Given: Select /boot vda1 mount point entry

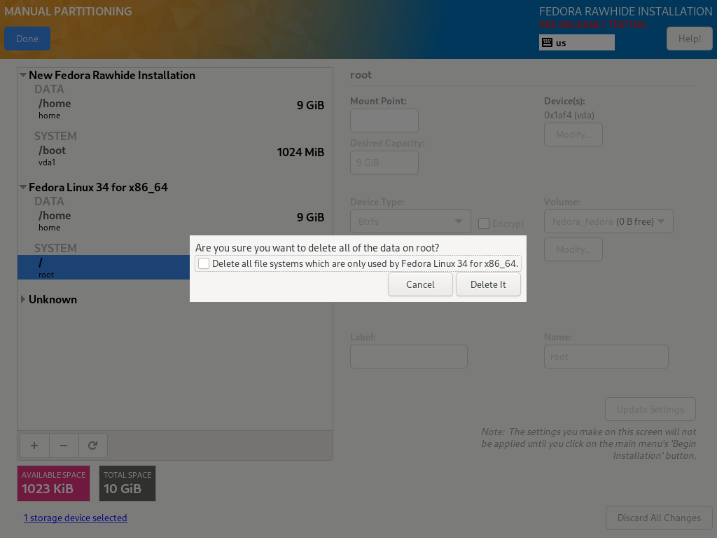Looking at the screenshot, I should [x=174, y=155].
